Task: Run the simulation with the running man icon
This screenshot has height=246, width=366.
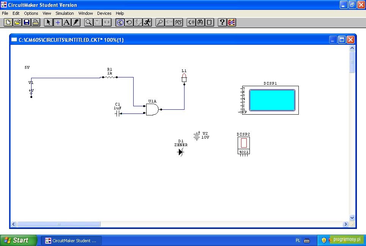Action: point(147,22)
